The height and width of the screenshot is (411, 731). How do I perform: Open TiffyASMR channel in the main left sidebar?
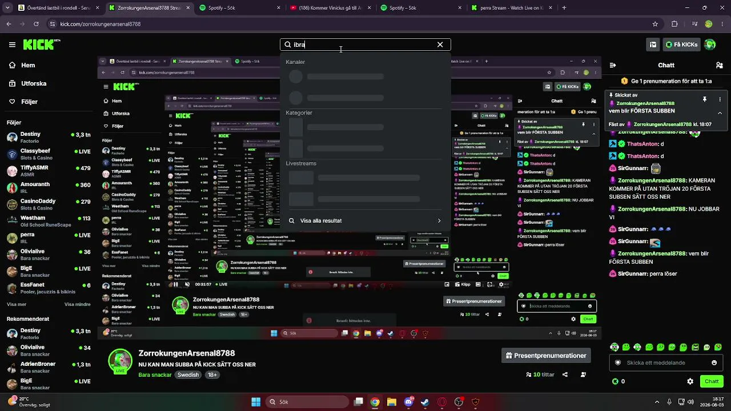(49, 171)
